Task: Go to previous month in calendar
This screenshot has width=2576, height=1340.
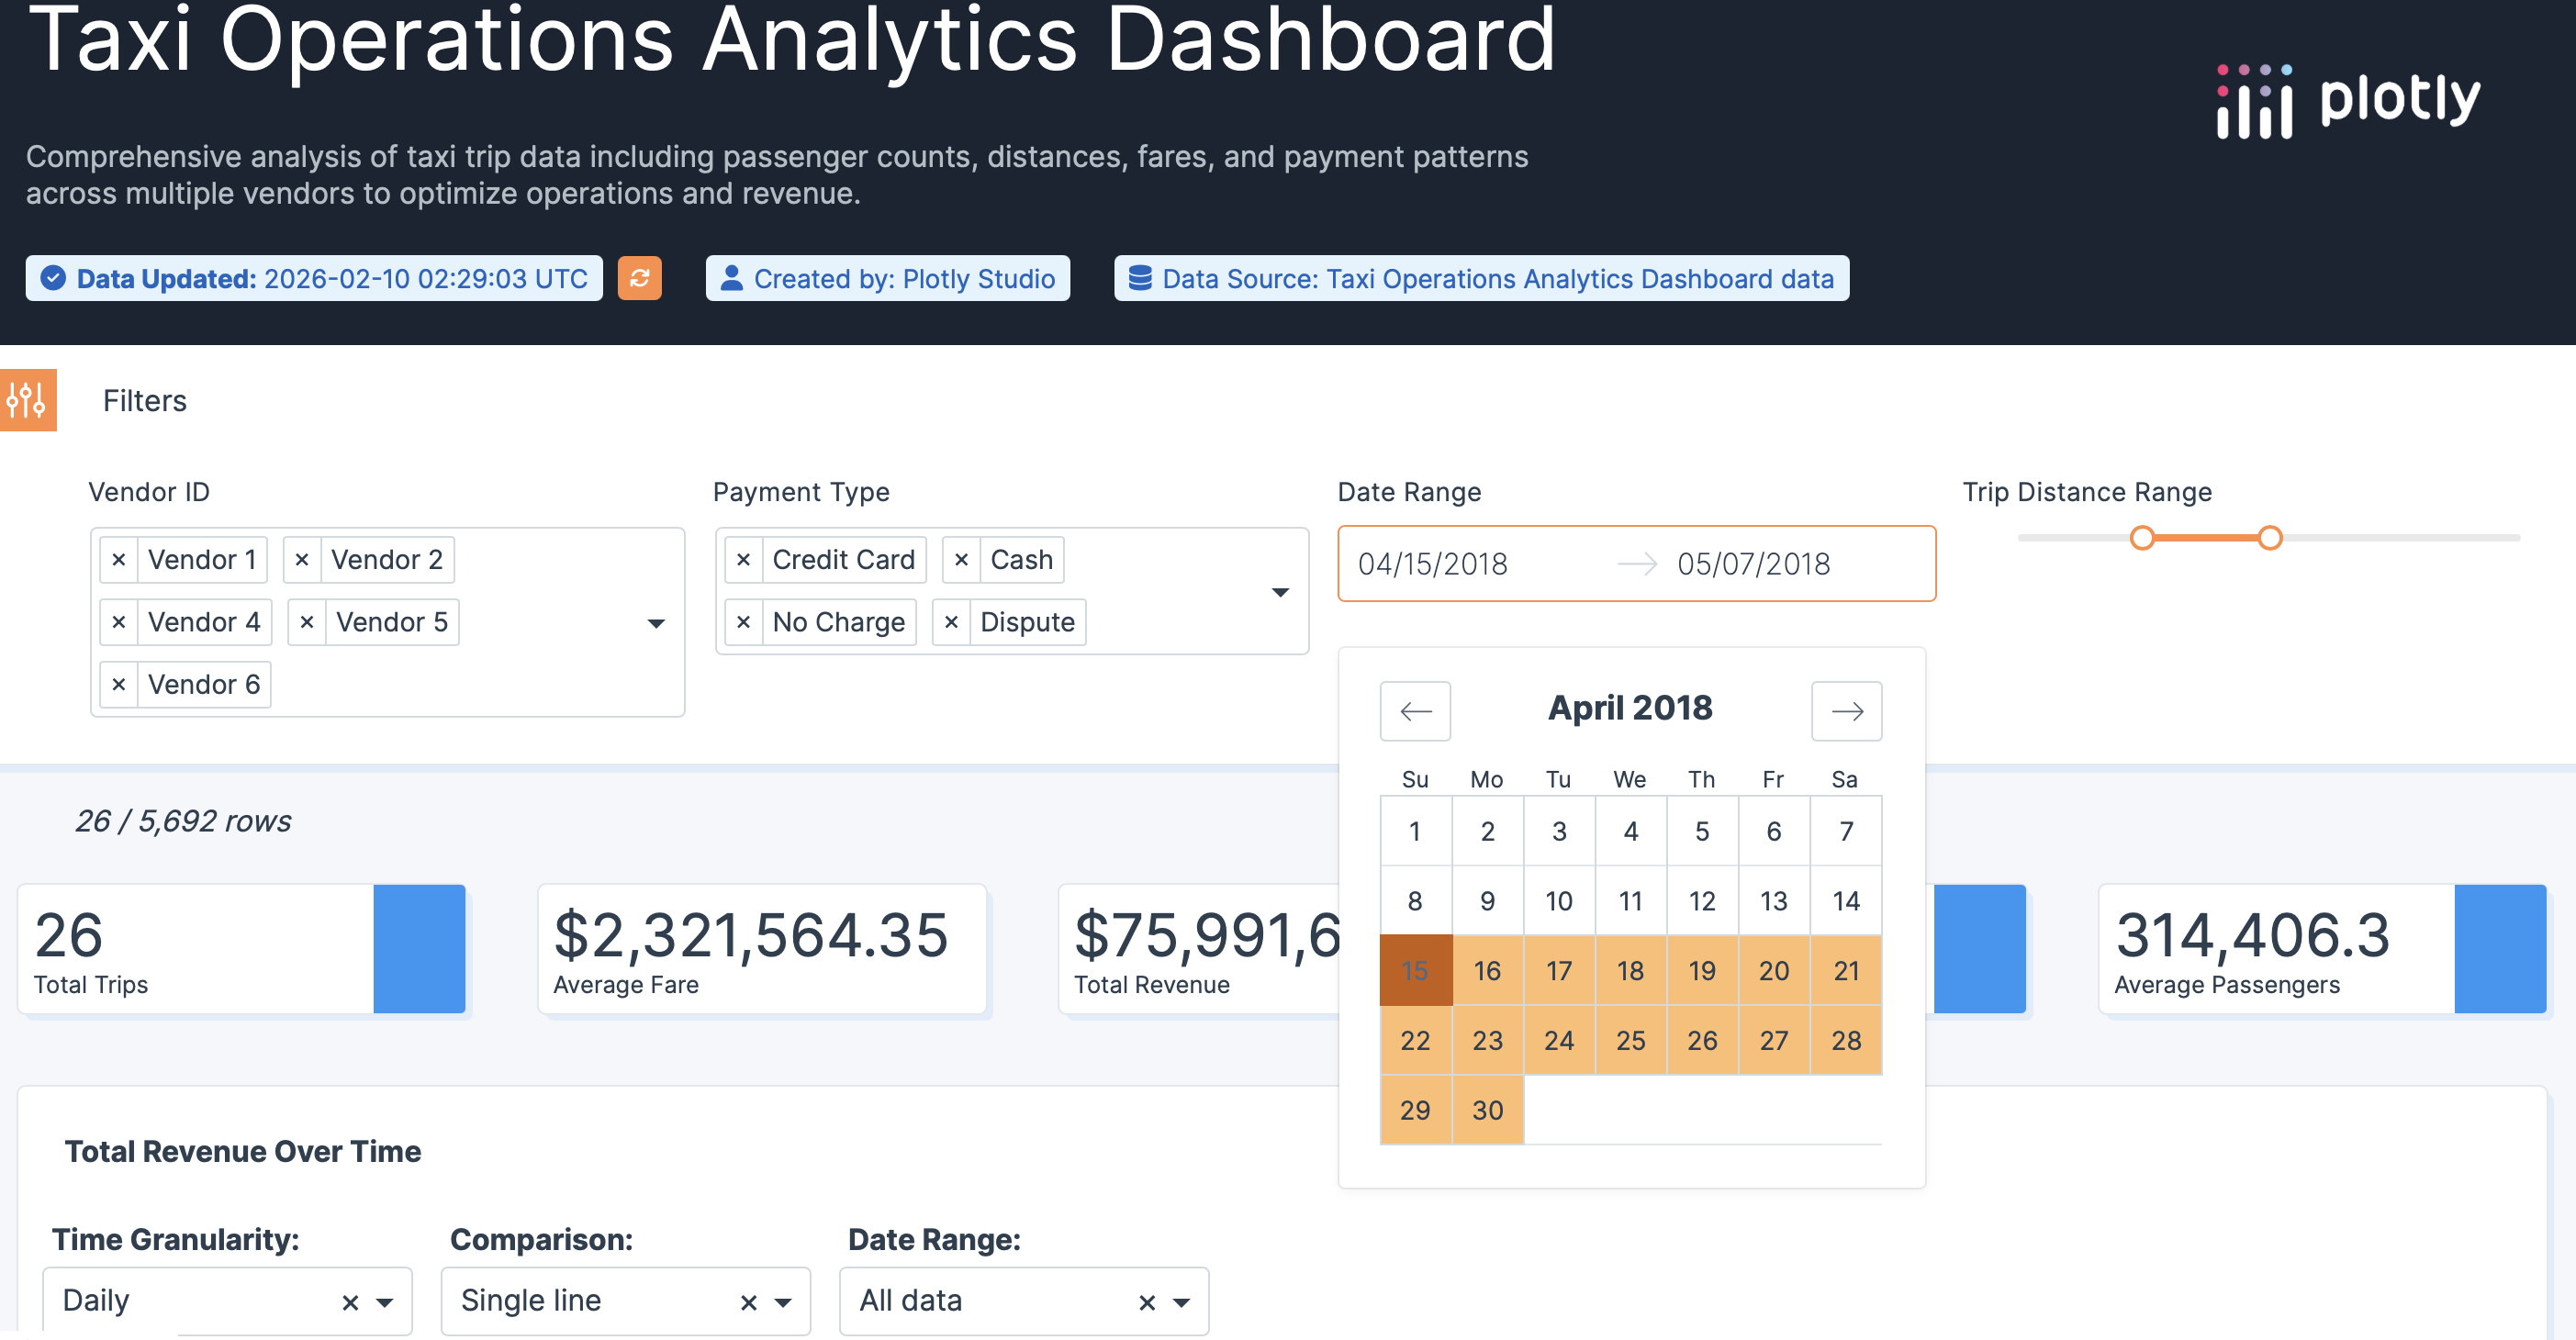Action: pos(1415,711)
